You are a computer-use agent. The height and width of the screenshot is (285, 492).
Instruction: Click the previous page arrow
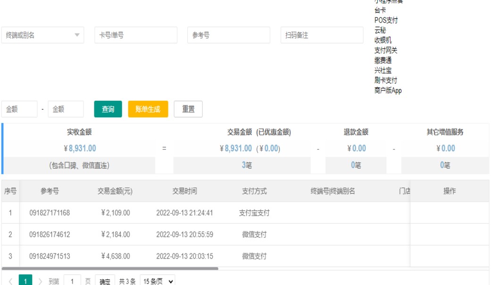click(x=10, y=282)
